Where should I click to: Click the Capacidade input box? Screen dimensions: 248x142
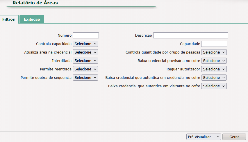click(x=214, y=44)
